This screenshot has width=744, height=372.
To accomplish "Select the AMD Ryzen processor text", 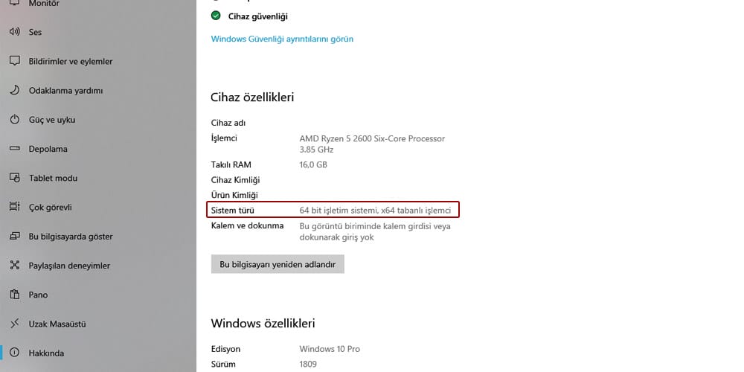I will coord(372,138).
